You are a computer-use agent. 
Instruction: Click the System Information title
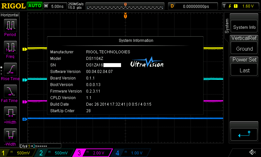tap(136, 41)
